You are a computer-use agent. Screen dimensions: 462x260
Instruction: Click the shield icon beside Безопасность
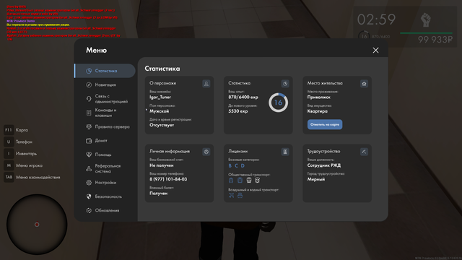[89, 196]
